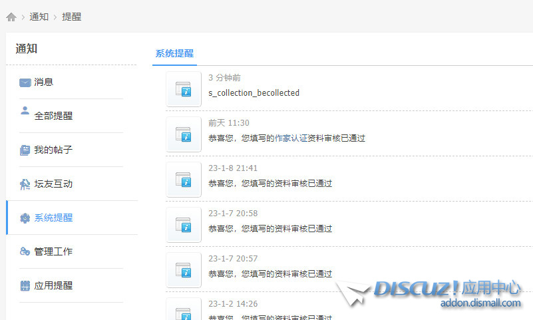Click the 23-1-7 20:57 notification thumbnail
The height and width of the screenshot is (320, 533).
[184, 270]
